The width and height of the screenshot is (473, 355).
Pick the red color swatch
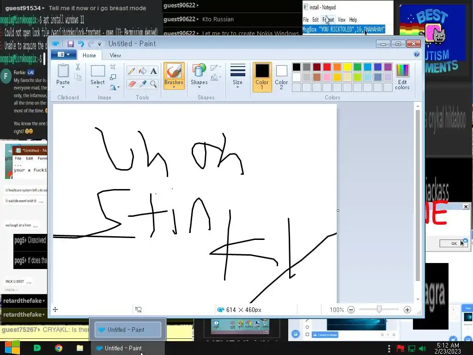click(x=327, y=67)
